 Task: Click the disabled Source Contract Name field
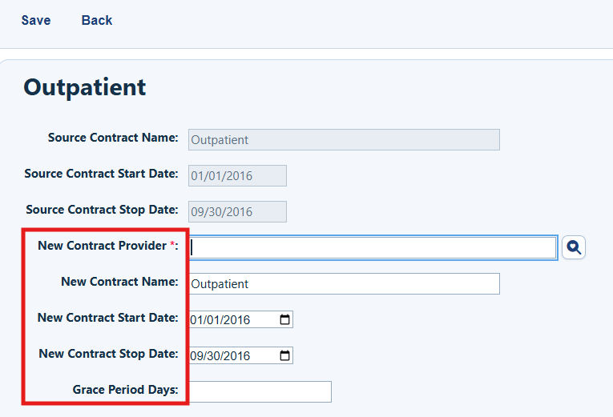344,140
